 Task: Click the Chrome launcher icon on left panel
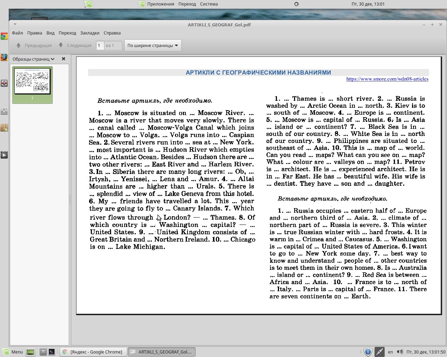[4, 36]
